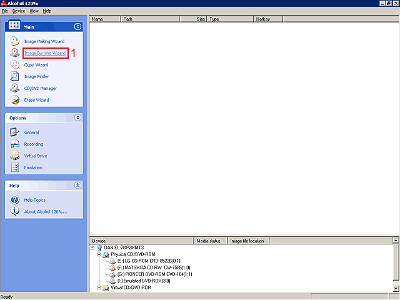Open the Image Making Wizard link
400x300 pixels.
pos(44,41)
